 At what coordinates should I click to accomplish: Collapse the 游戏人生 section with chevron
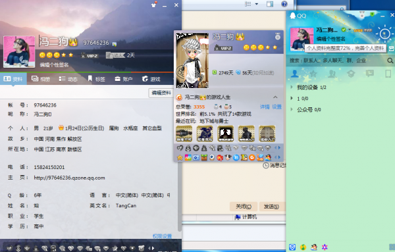(275, 97)
